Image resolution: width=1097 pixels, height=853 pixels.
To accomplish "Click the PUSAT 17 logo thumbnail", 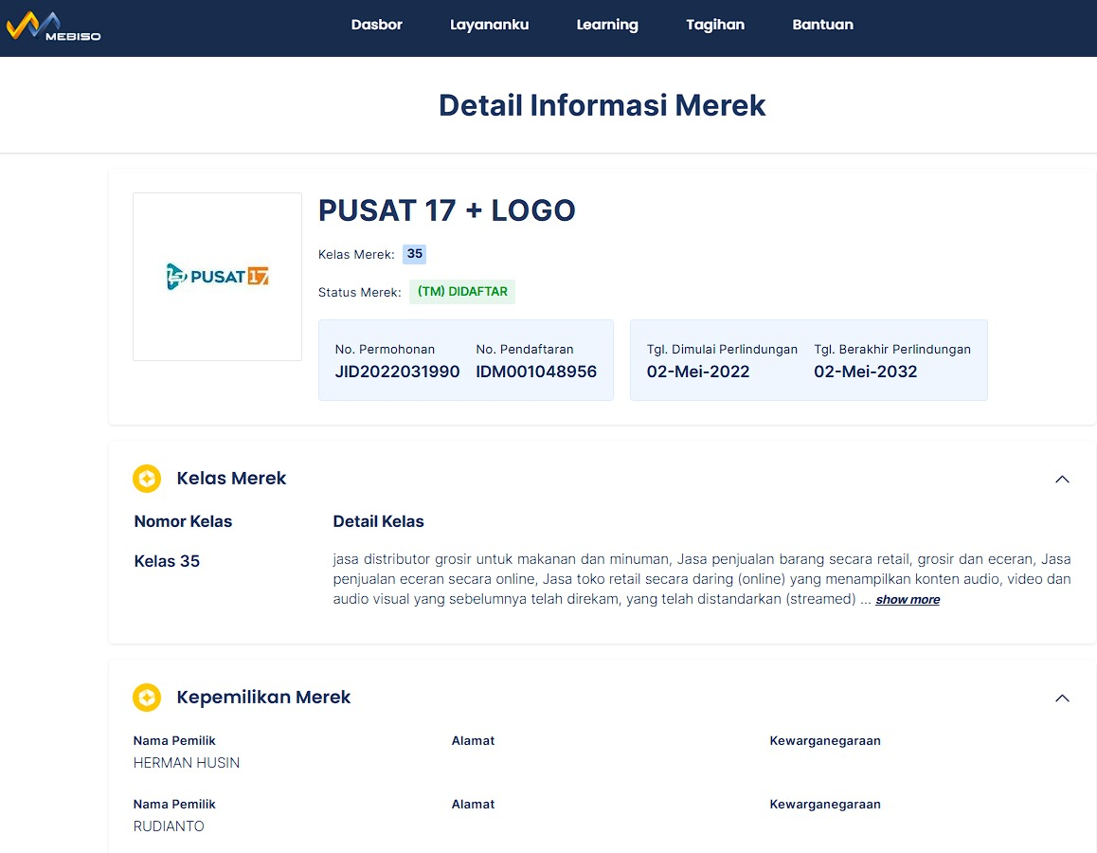I will 218,277.
